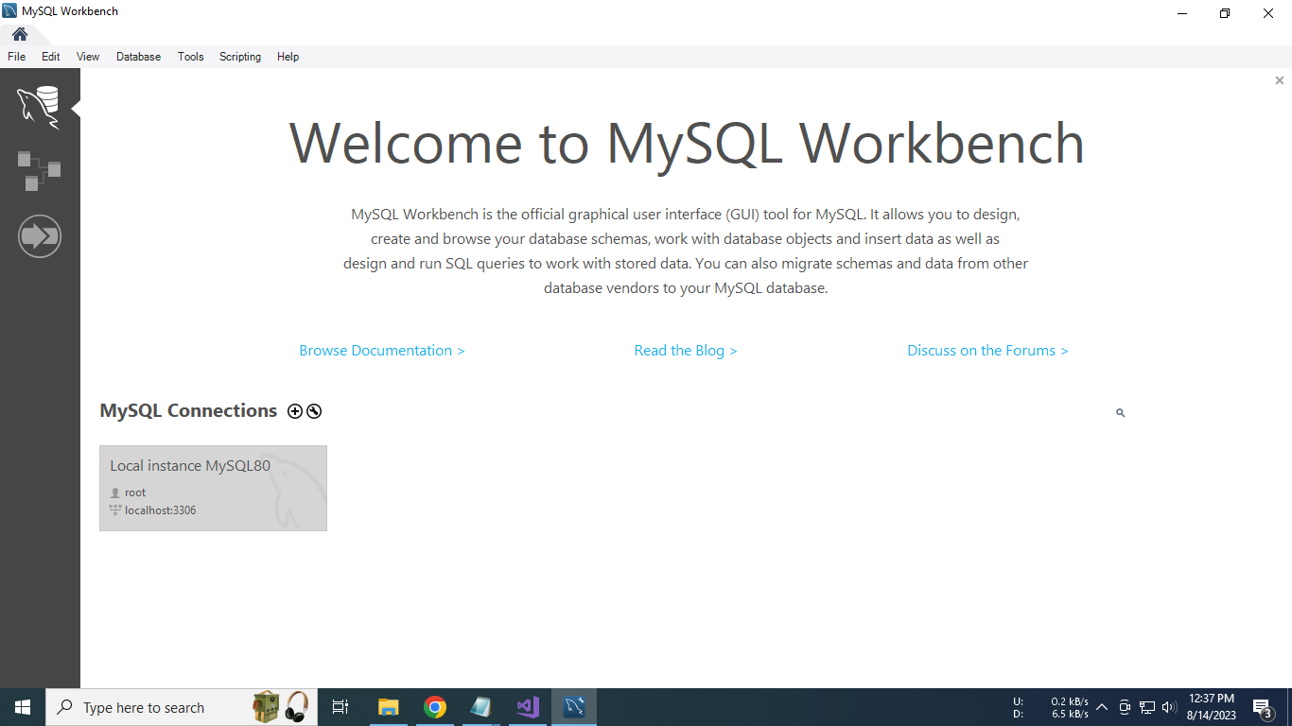This screenshot has width=1292, height=726.
Task: Open the View menu
Action: pos(88,57)
